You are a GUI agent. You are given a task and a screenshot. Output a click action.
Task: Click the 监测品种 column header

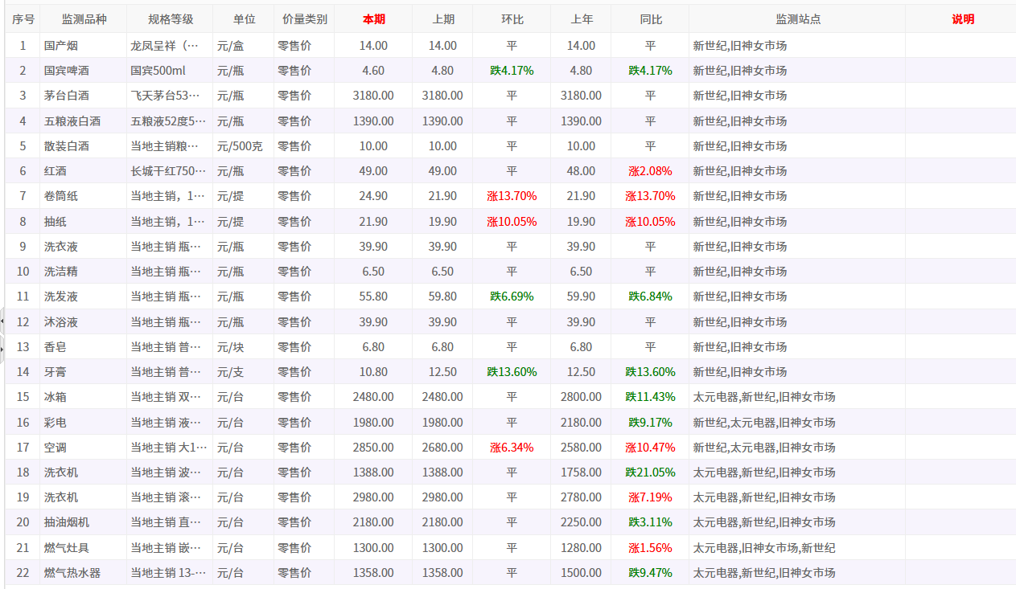pyautogui.click(x=84, y=19)
